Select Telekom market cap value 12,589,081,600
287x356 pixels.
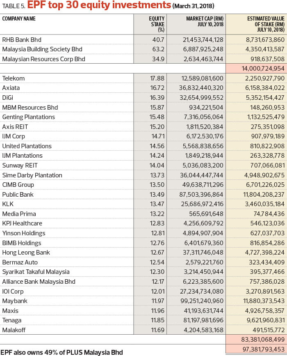pyautogui.click(x=202, y=78)
